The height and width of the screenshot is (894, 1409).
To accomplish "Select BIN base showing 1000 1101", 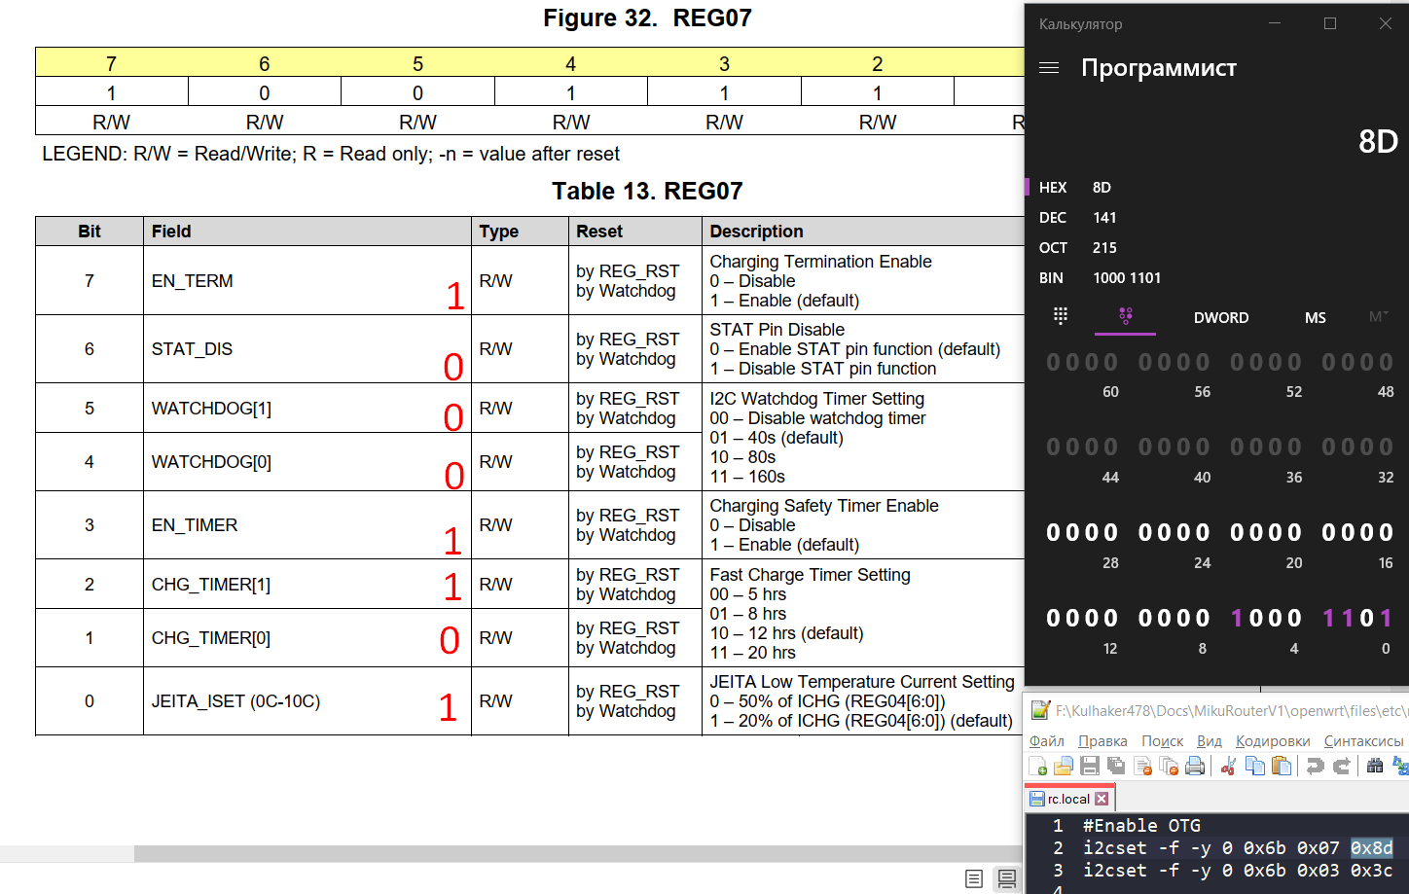I will click(1216, 277).
